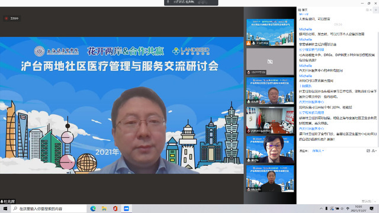The image size is (379, 213).
Task: Select the video thumbnail with camera off
Action: point(270,62)
